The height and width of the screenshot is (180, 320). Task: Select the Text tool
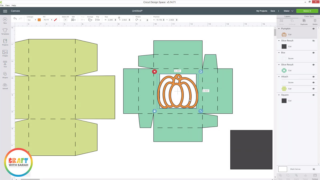[5, 63]
